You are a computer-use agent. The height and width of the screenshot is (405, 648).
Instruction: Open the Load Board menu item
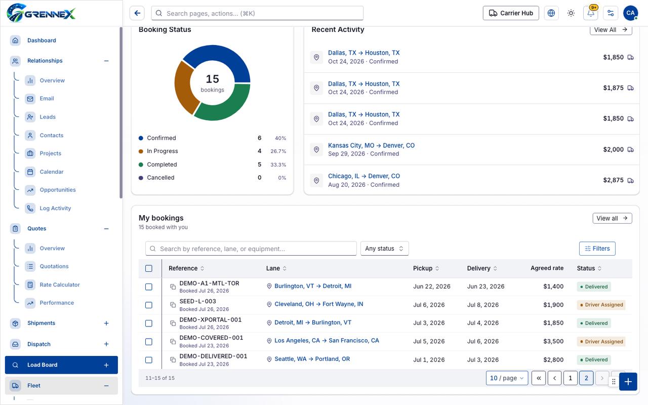61,365
